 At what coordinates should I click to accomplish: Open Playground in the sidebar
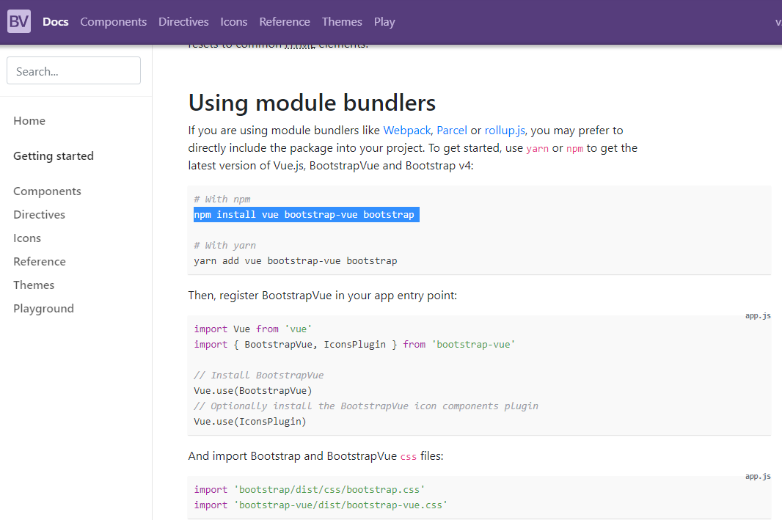pos(43,309)
